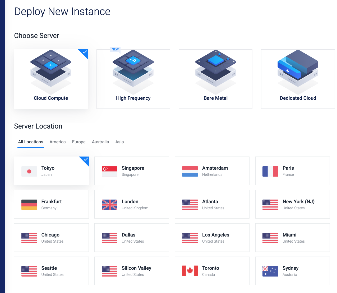Click the Germany flag for Frankfurt

click(29, 205)
